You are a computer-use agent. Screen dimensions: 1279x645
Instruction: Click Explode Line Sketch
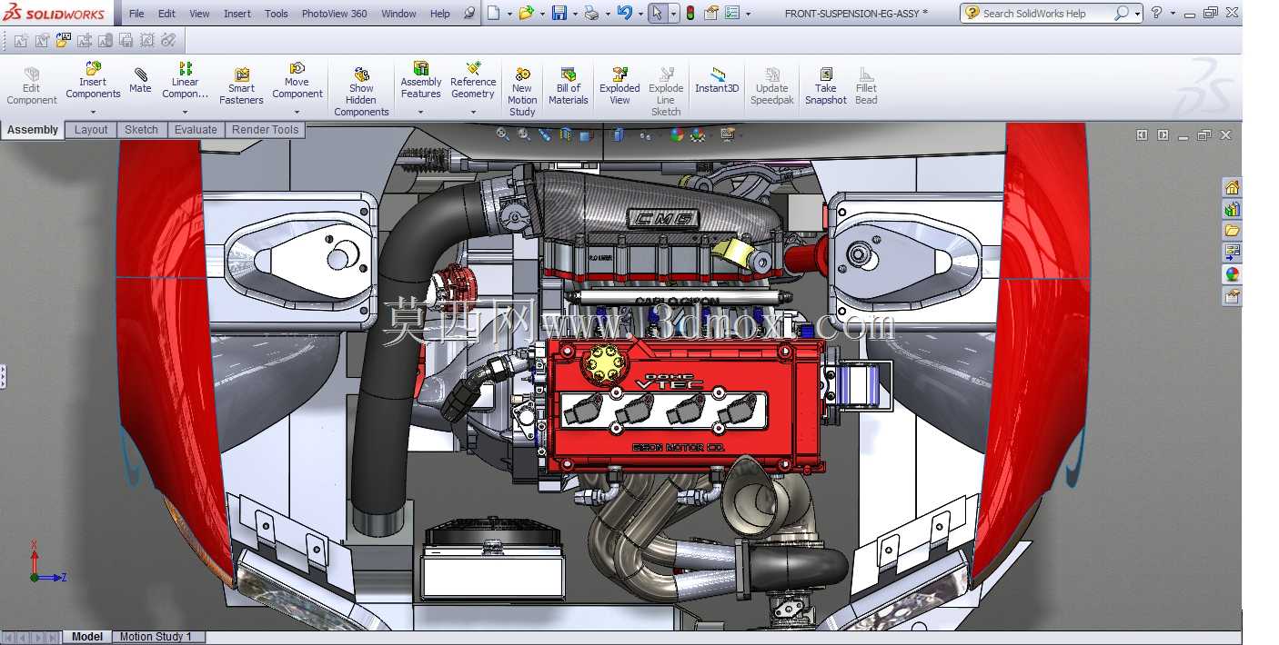pyautogui.click(x=666, y=91)
